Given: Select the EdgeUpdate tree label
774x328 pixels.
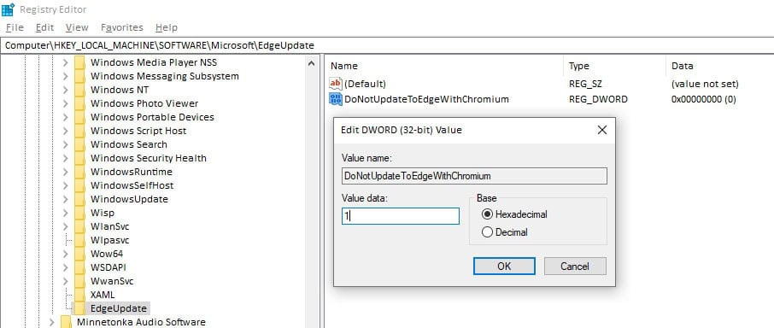Looking at the screenshot, I should tap(119, 308).
